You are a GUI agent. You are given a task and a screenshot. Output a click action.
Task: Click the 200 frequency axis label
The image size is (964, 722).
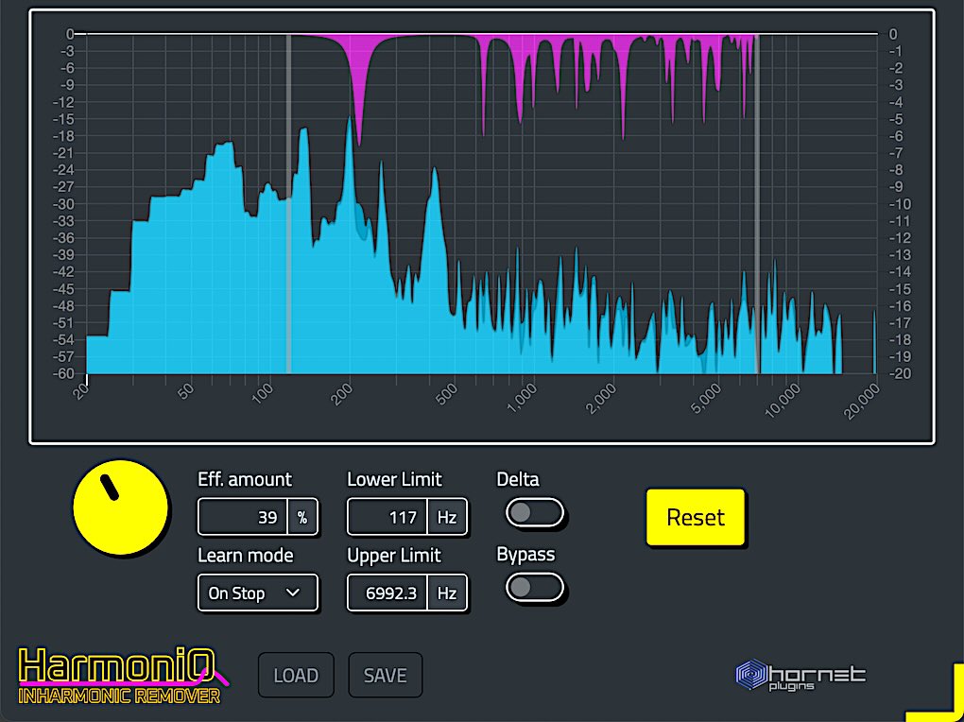pos(343,392)
